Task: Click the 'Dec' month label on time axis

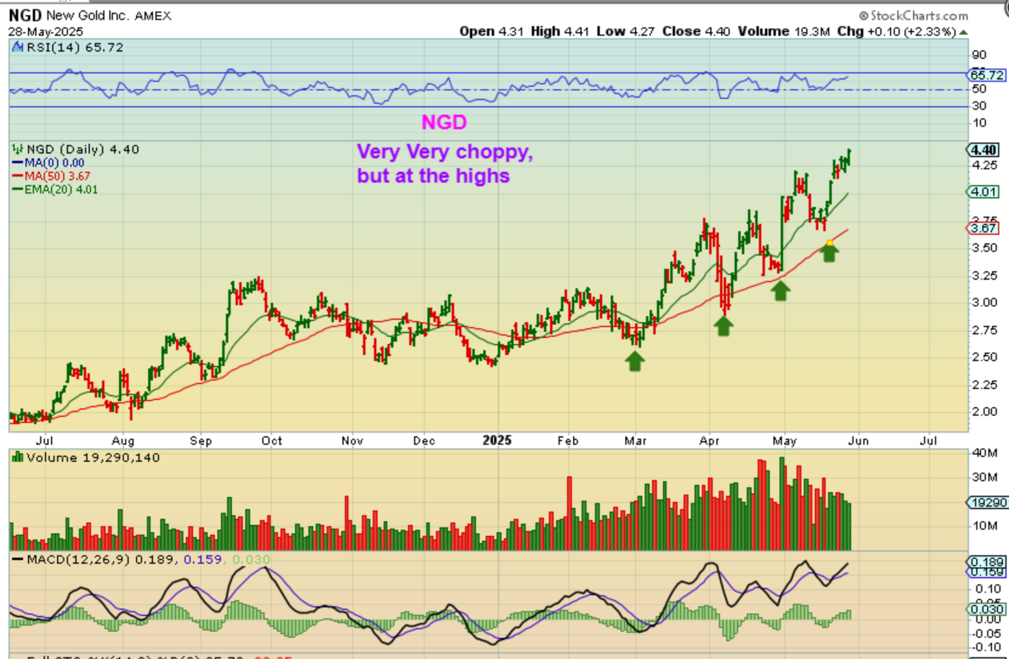Action: (424, 441)
